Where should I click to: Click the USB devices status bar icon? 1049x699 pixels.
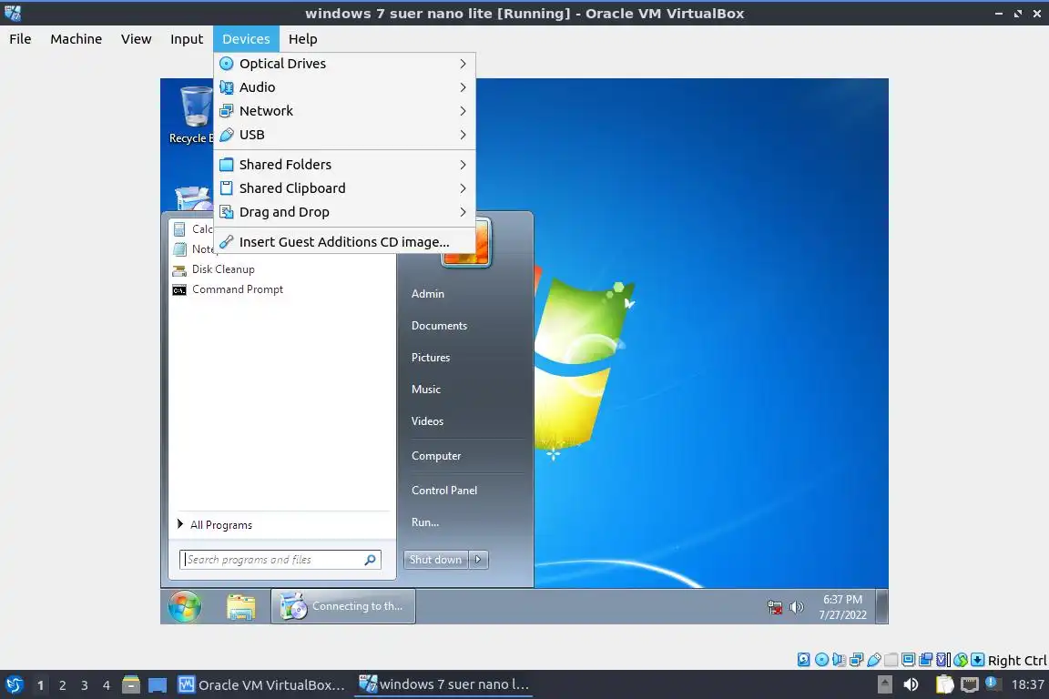point(874,660)
